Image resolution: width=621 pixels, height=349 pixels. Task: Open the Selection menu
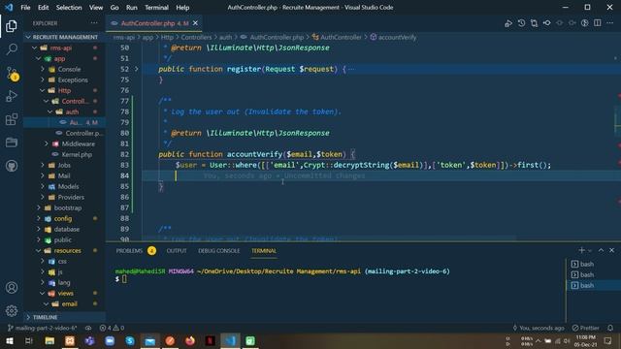69,8
